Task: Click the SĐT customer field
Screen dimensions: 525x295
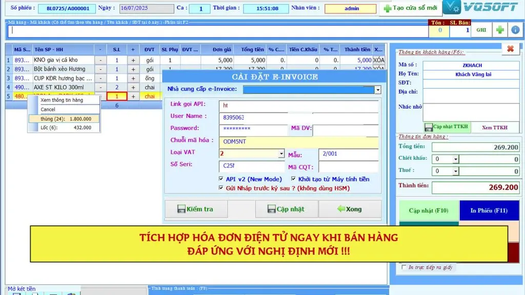Action: tap(472, 83)
